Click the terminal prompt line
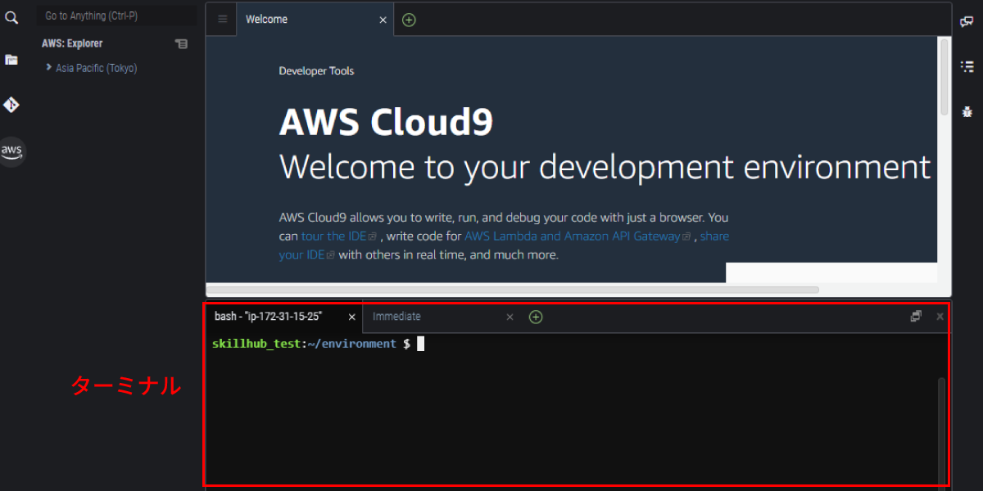 318,345
